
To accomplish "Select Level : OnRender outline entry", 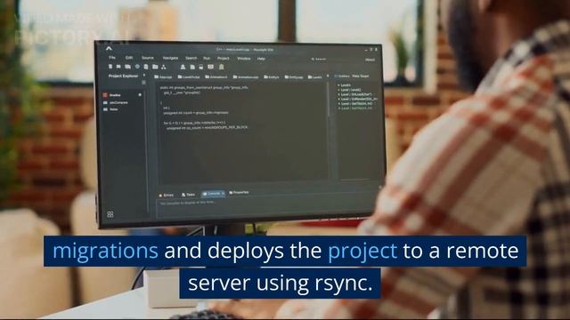I will coord(357,99).
